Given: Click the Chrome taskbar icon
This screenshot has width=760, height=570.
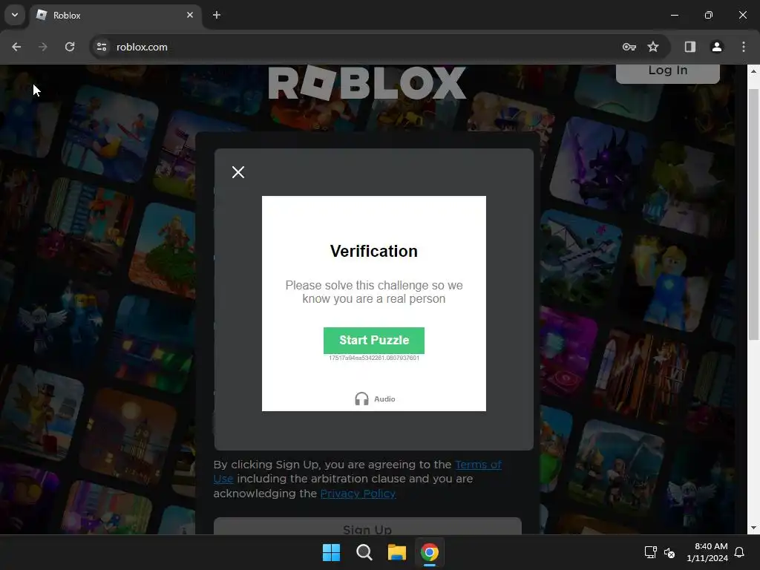Looking at the screenshot, I should point(430,552).
